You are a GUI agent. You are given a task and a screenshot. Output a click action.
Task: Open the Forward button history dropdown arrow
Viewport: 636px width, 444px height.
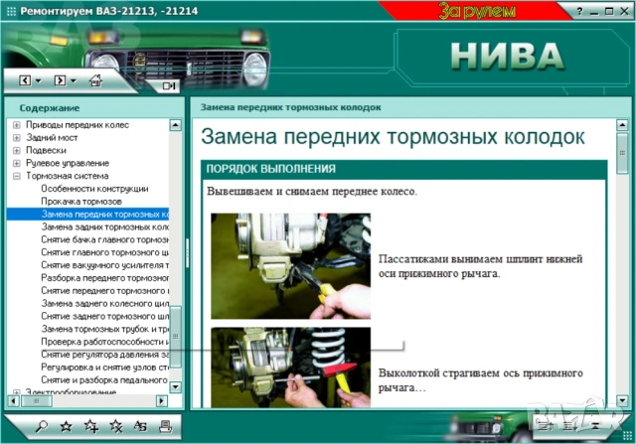[x=73, y=80]
